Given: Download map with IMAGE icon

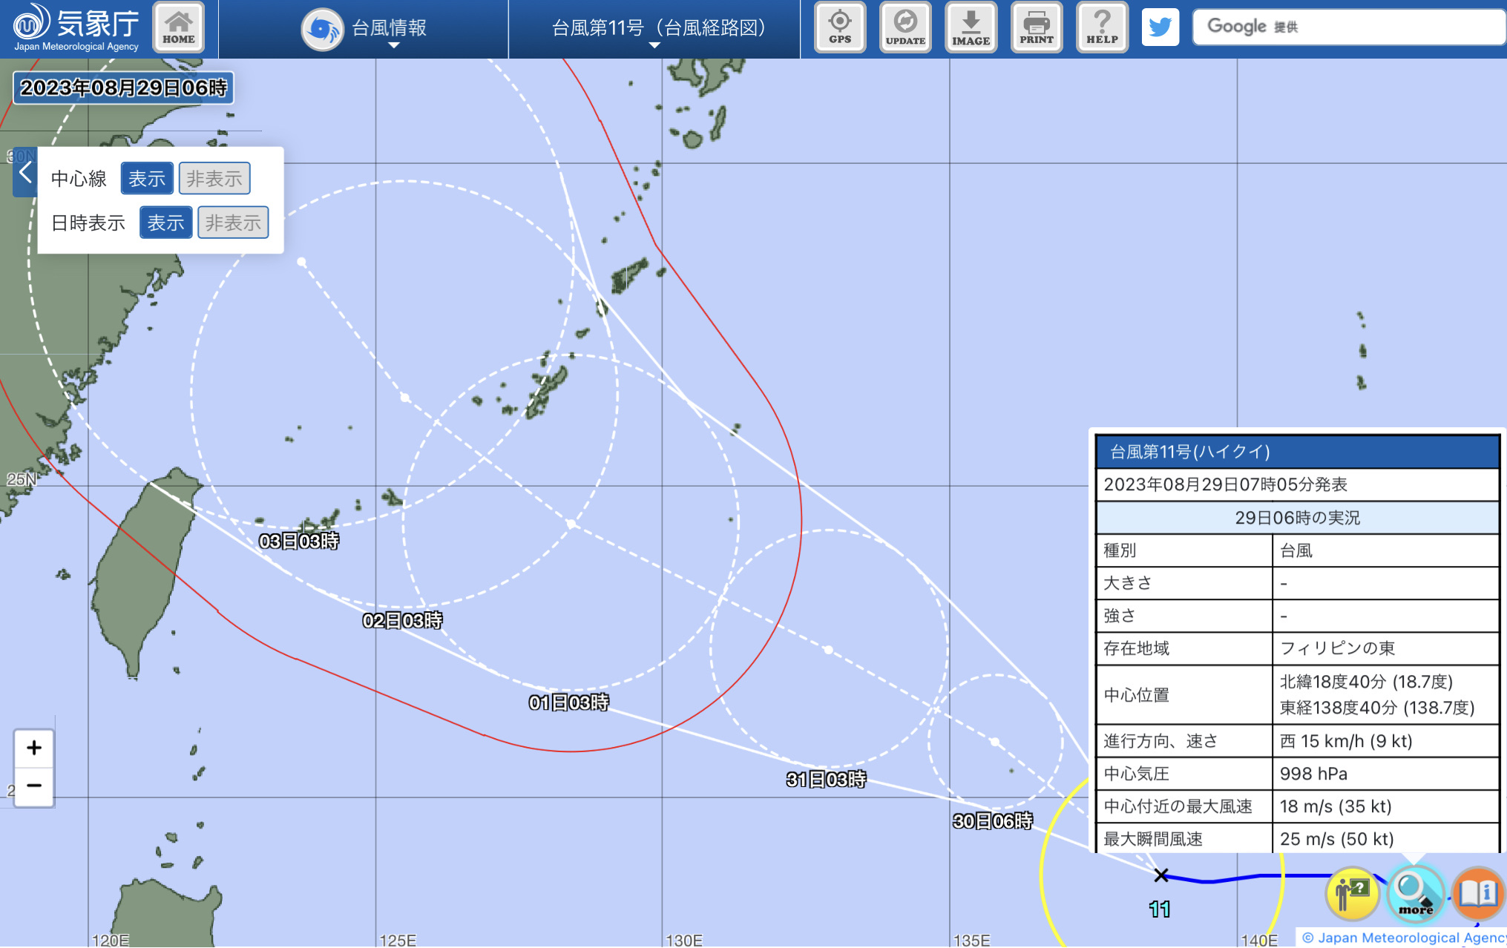Looking at the screenshot, I should (971, 27).
